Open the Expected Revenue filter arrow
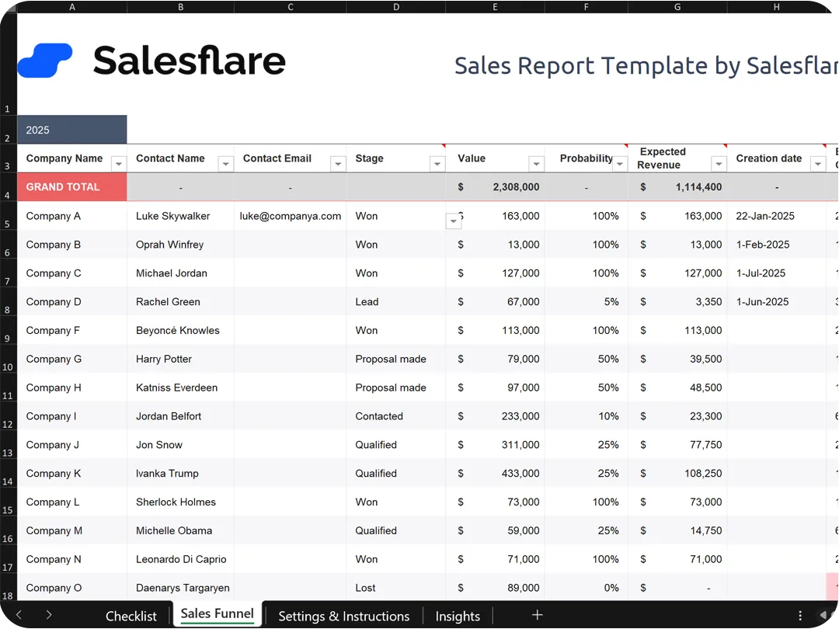The width and height of the screenshot is (839, 629). 719,164
